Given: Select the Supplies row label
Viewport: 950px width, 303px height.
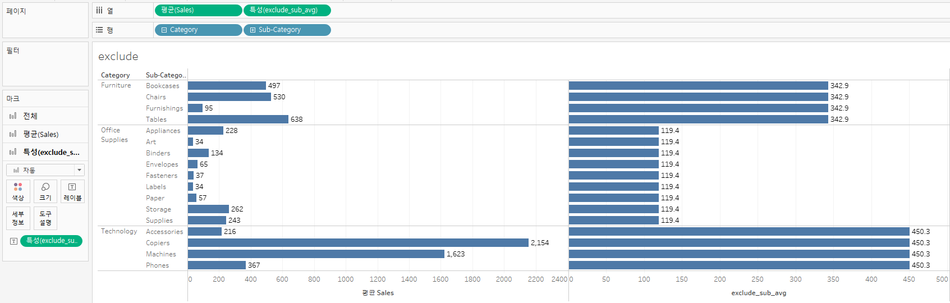Looking at the screenshot, I should pyautogui.click(x=159, y=221).
